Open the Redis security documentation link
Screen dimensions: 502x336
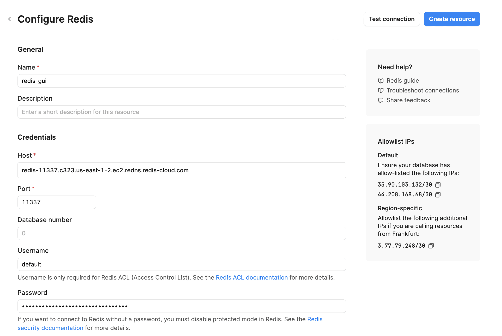pyautogui.click(x=50, y=328)
